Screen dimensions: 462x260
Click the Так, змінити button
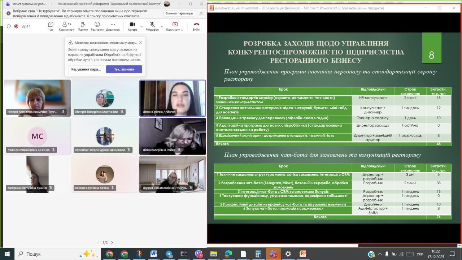click(x=124, y=69)
